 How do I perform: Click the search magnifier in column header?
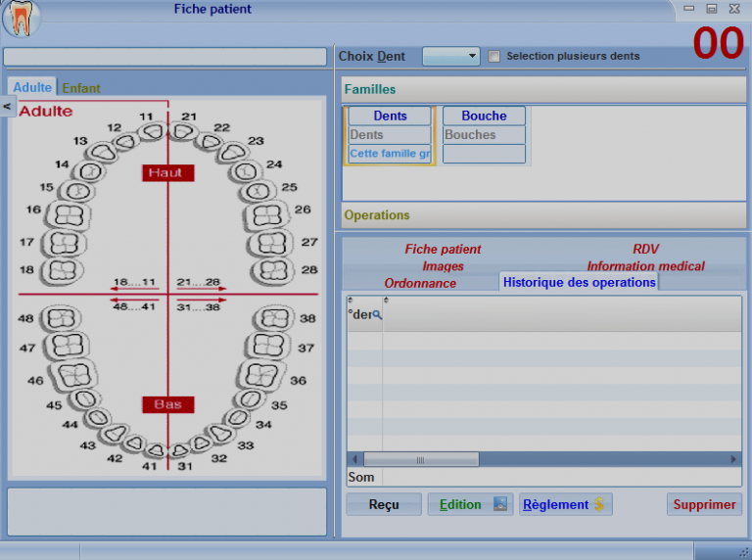point(377,315)
